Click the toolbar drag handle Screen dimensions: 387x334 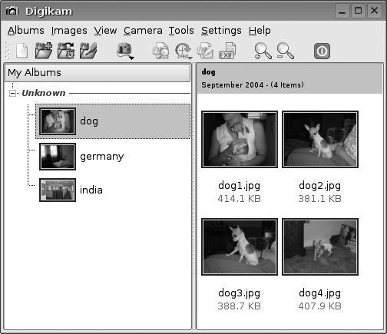point(8,51)
